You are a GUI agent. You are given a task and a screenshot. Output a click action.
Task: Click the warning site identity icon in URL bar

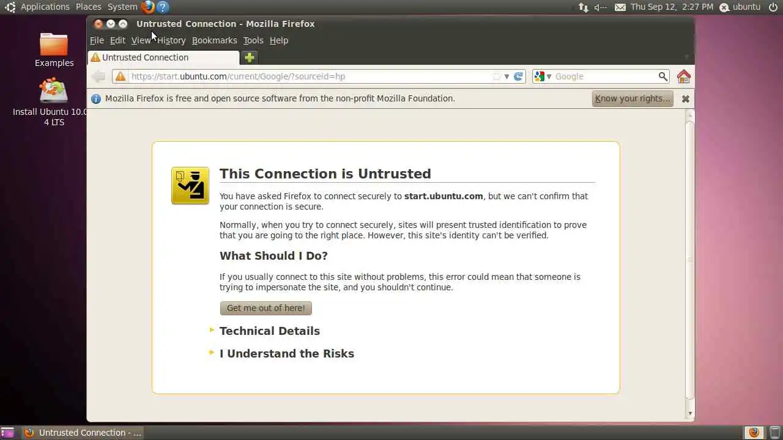(121, 76)
